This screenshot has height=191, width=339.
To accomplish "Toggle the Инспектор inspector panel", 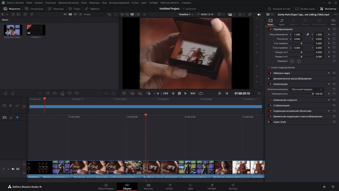I will tap(328, 9).
